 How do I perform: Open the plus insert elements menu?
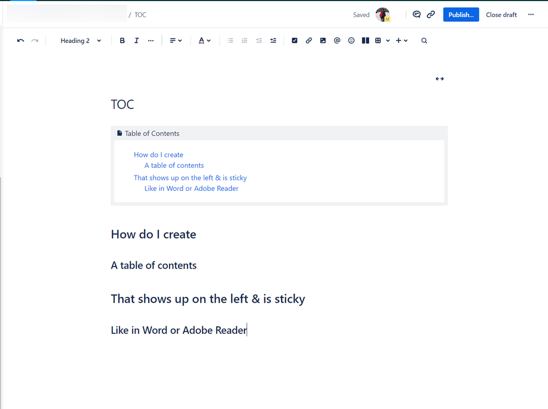pos(402,41)
